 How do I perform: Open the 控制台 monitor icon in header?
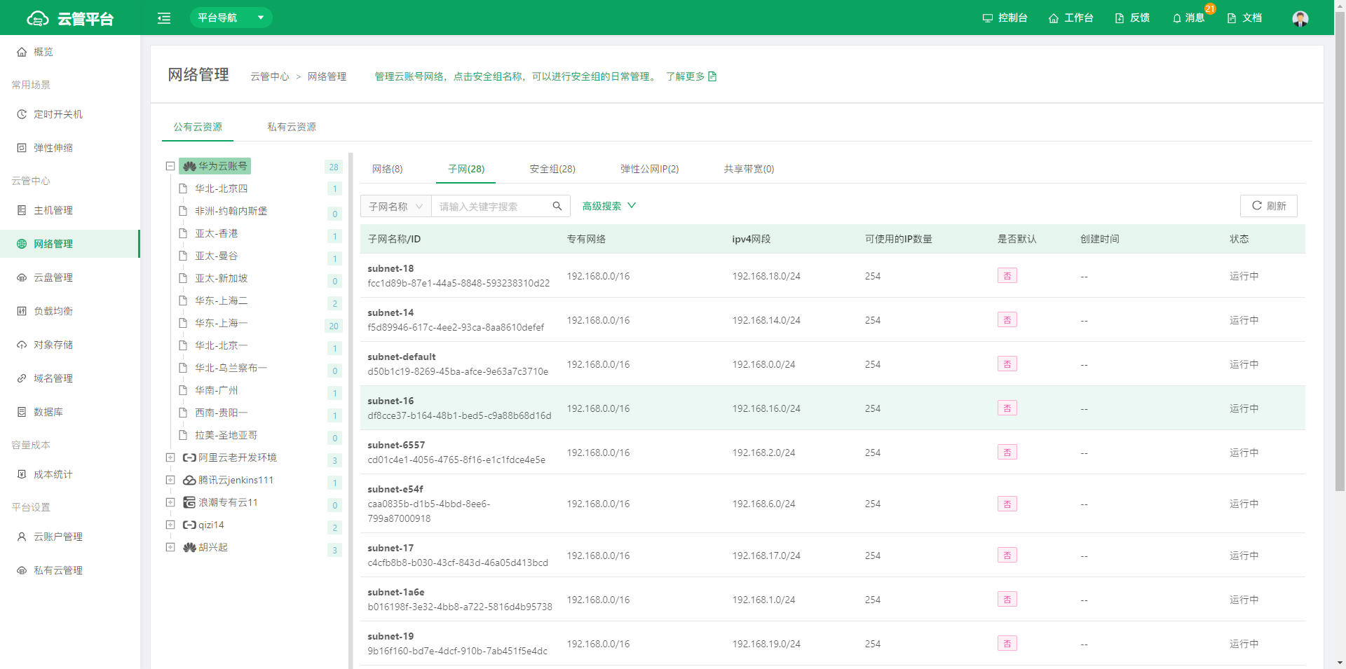click(x=987, y=18)
